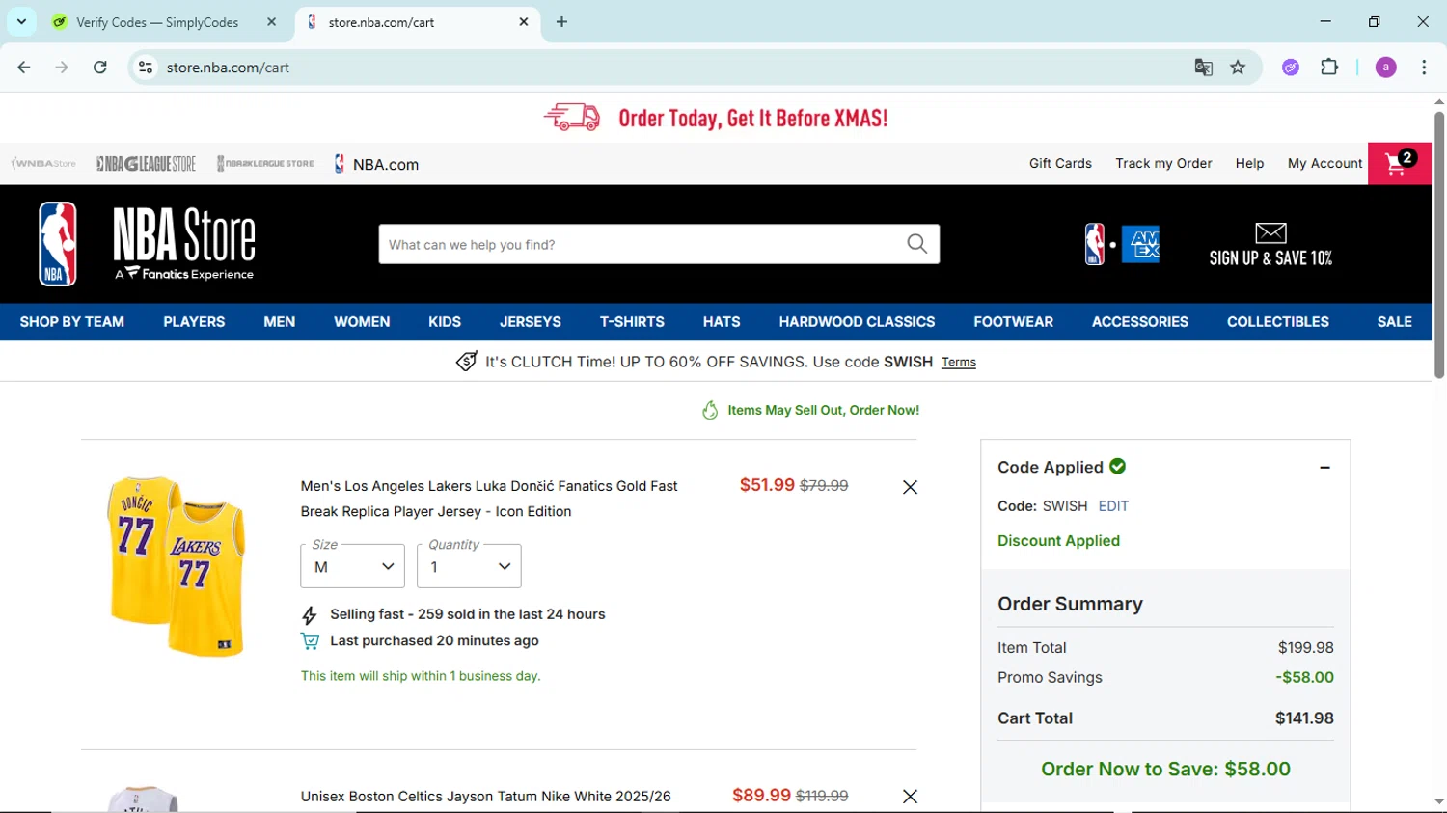Open Chrome three-dot menu

click(1424, 68)
